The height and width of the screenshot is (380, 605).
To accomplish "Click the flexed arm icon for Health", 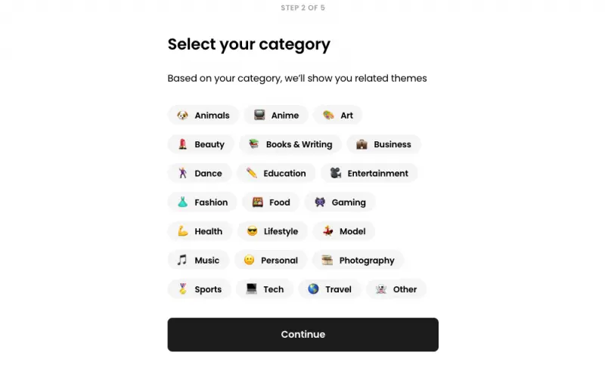I will (x=182, y=231).
